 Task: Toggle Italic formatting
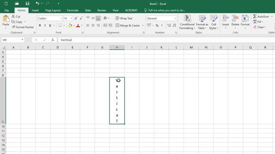click(45, 26)
